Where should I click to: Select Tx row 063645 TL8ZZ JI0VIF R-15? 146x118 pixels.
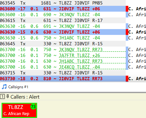(63, 44)
